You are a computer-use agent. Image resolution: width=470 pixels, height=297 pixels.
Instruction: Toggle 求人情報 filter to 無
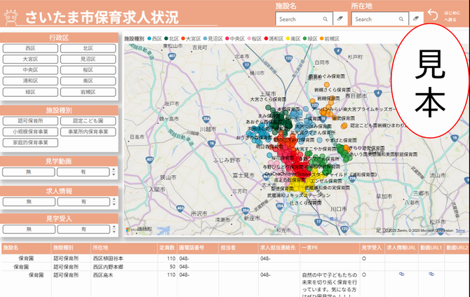(29, 200)
